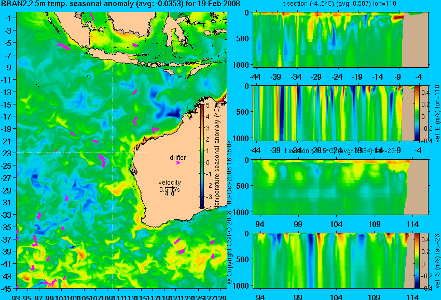
Task: Click the temperature seasonal anomaly color bar
Action: (202, 156)
